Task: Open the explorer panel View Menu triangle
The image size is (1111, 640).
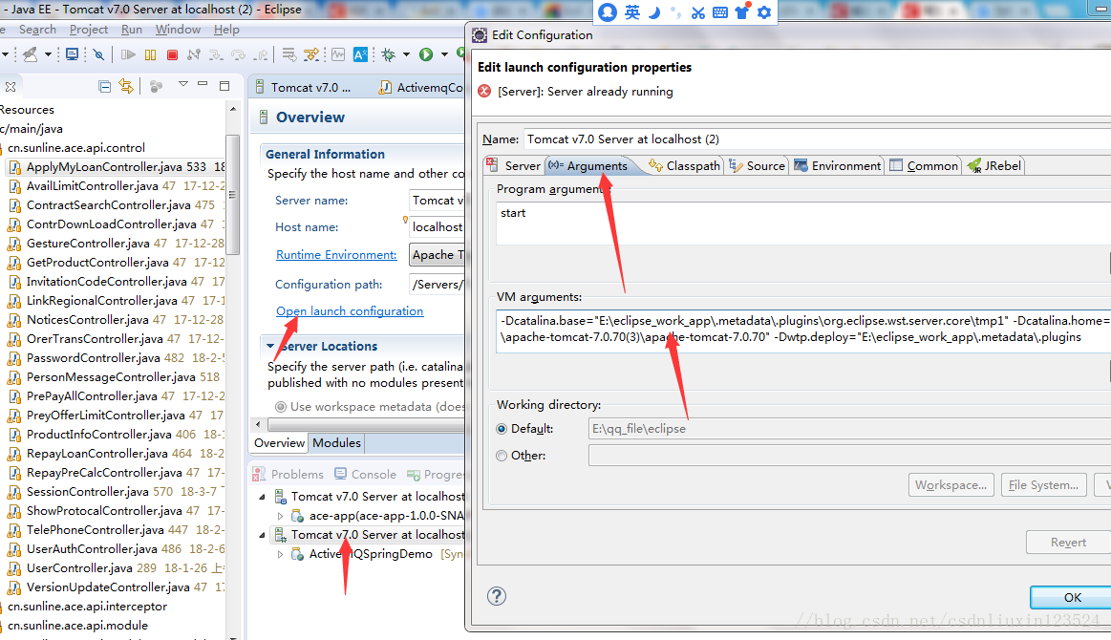Action: pyautogui.click(x=182, y=84)
